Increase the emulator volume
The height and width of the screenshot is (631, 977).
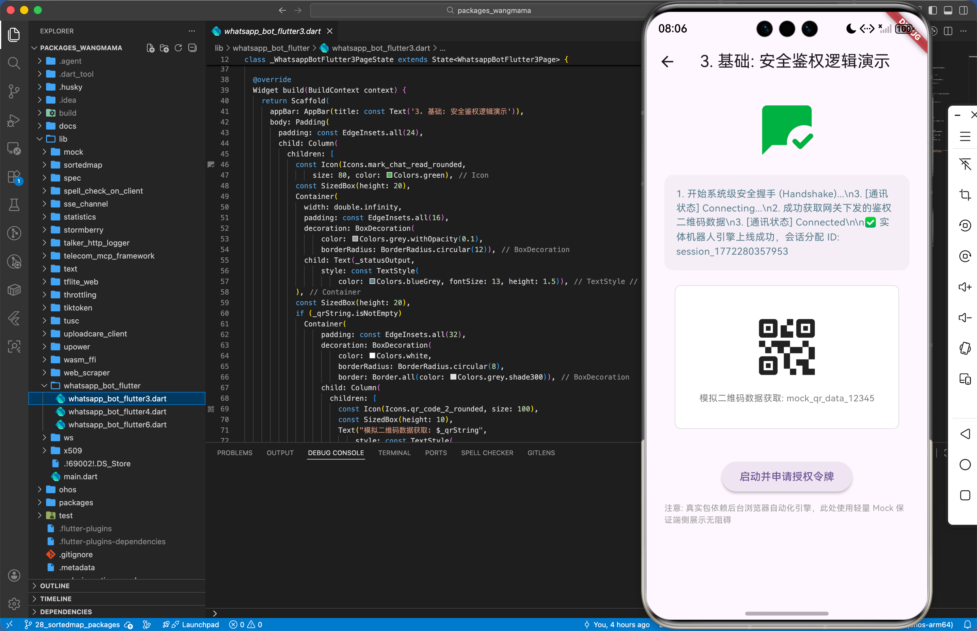tap(965, 287)
